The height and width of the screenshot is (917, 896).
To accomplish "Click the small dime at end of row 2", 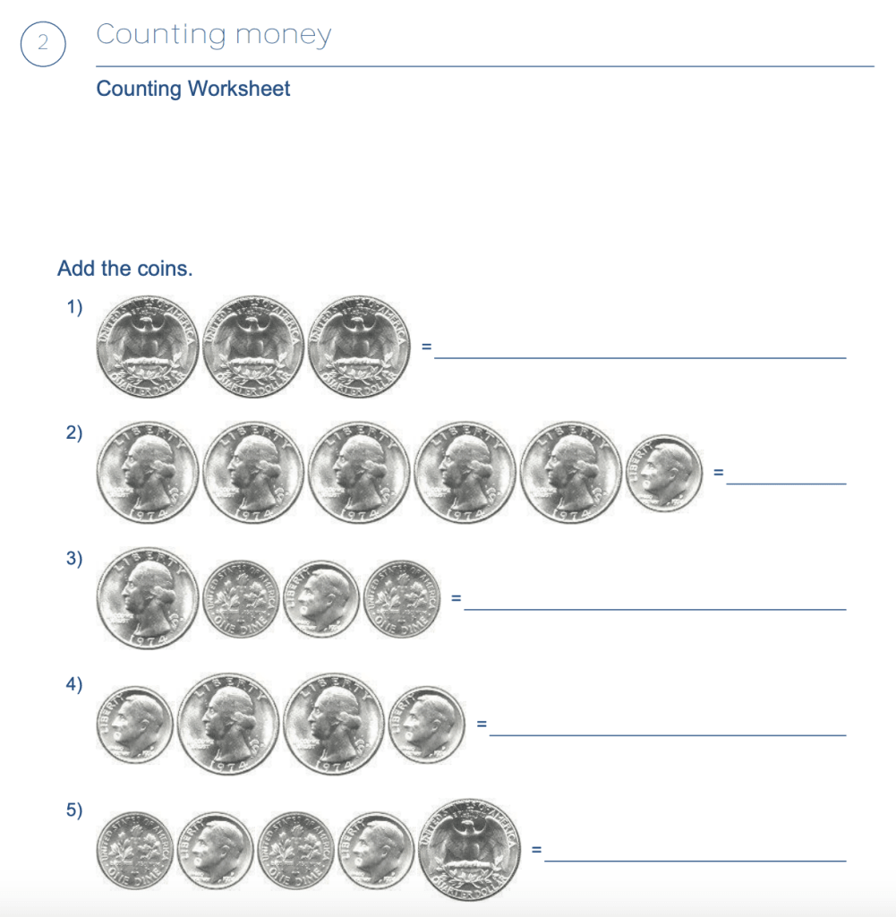I will pyautogui.click(x=664, y=473).
